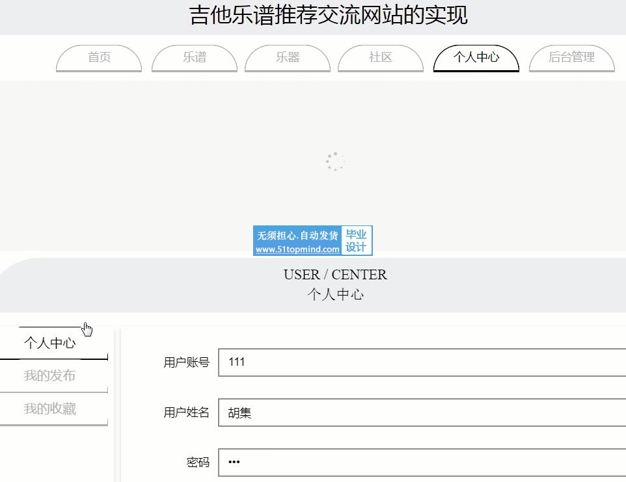Open the 首页 navigation tab
The width and height of the screenshot is (626, 482).
pos(99,57)
